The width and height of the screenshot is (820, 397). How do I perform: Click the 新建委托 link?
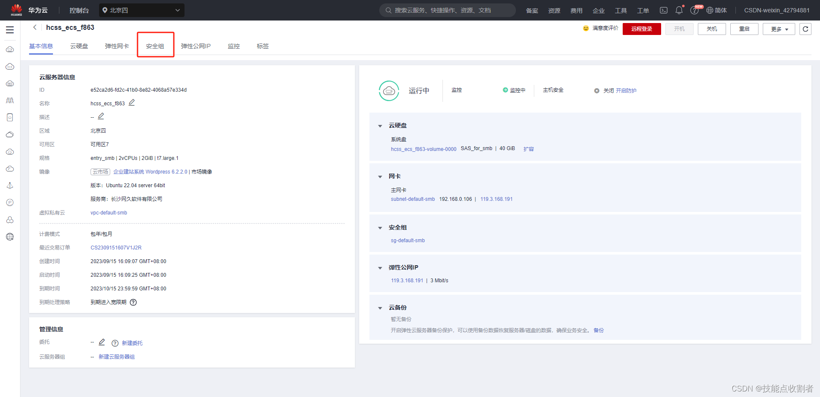[x=132, y=343]
